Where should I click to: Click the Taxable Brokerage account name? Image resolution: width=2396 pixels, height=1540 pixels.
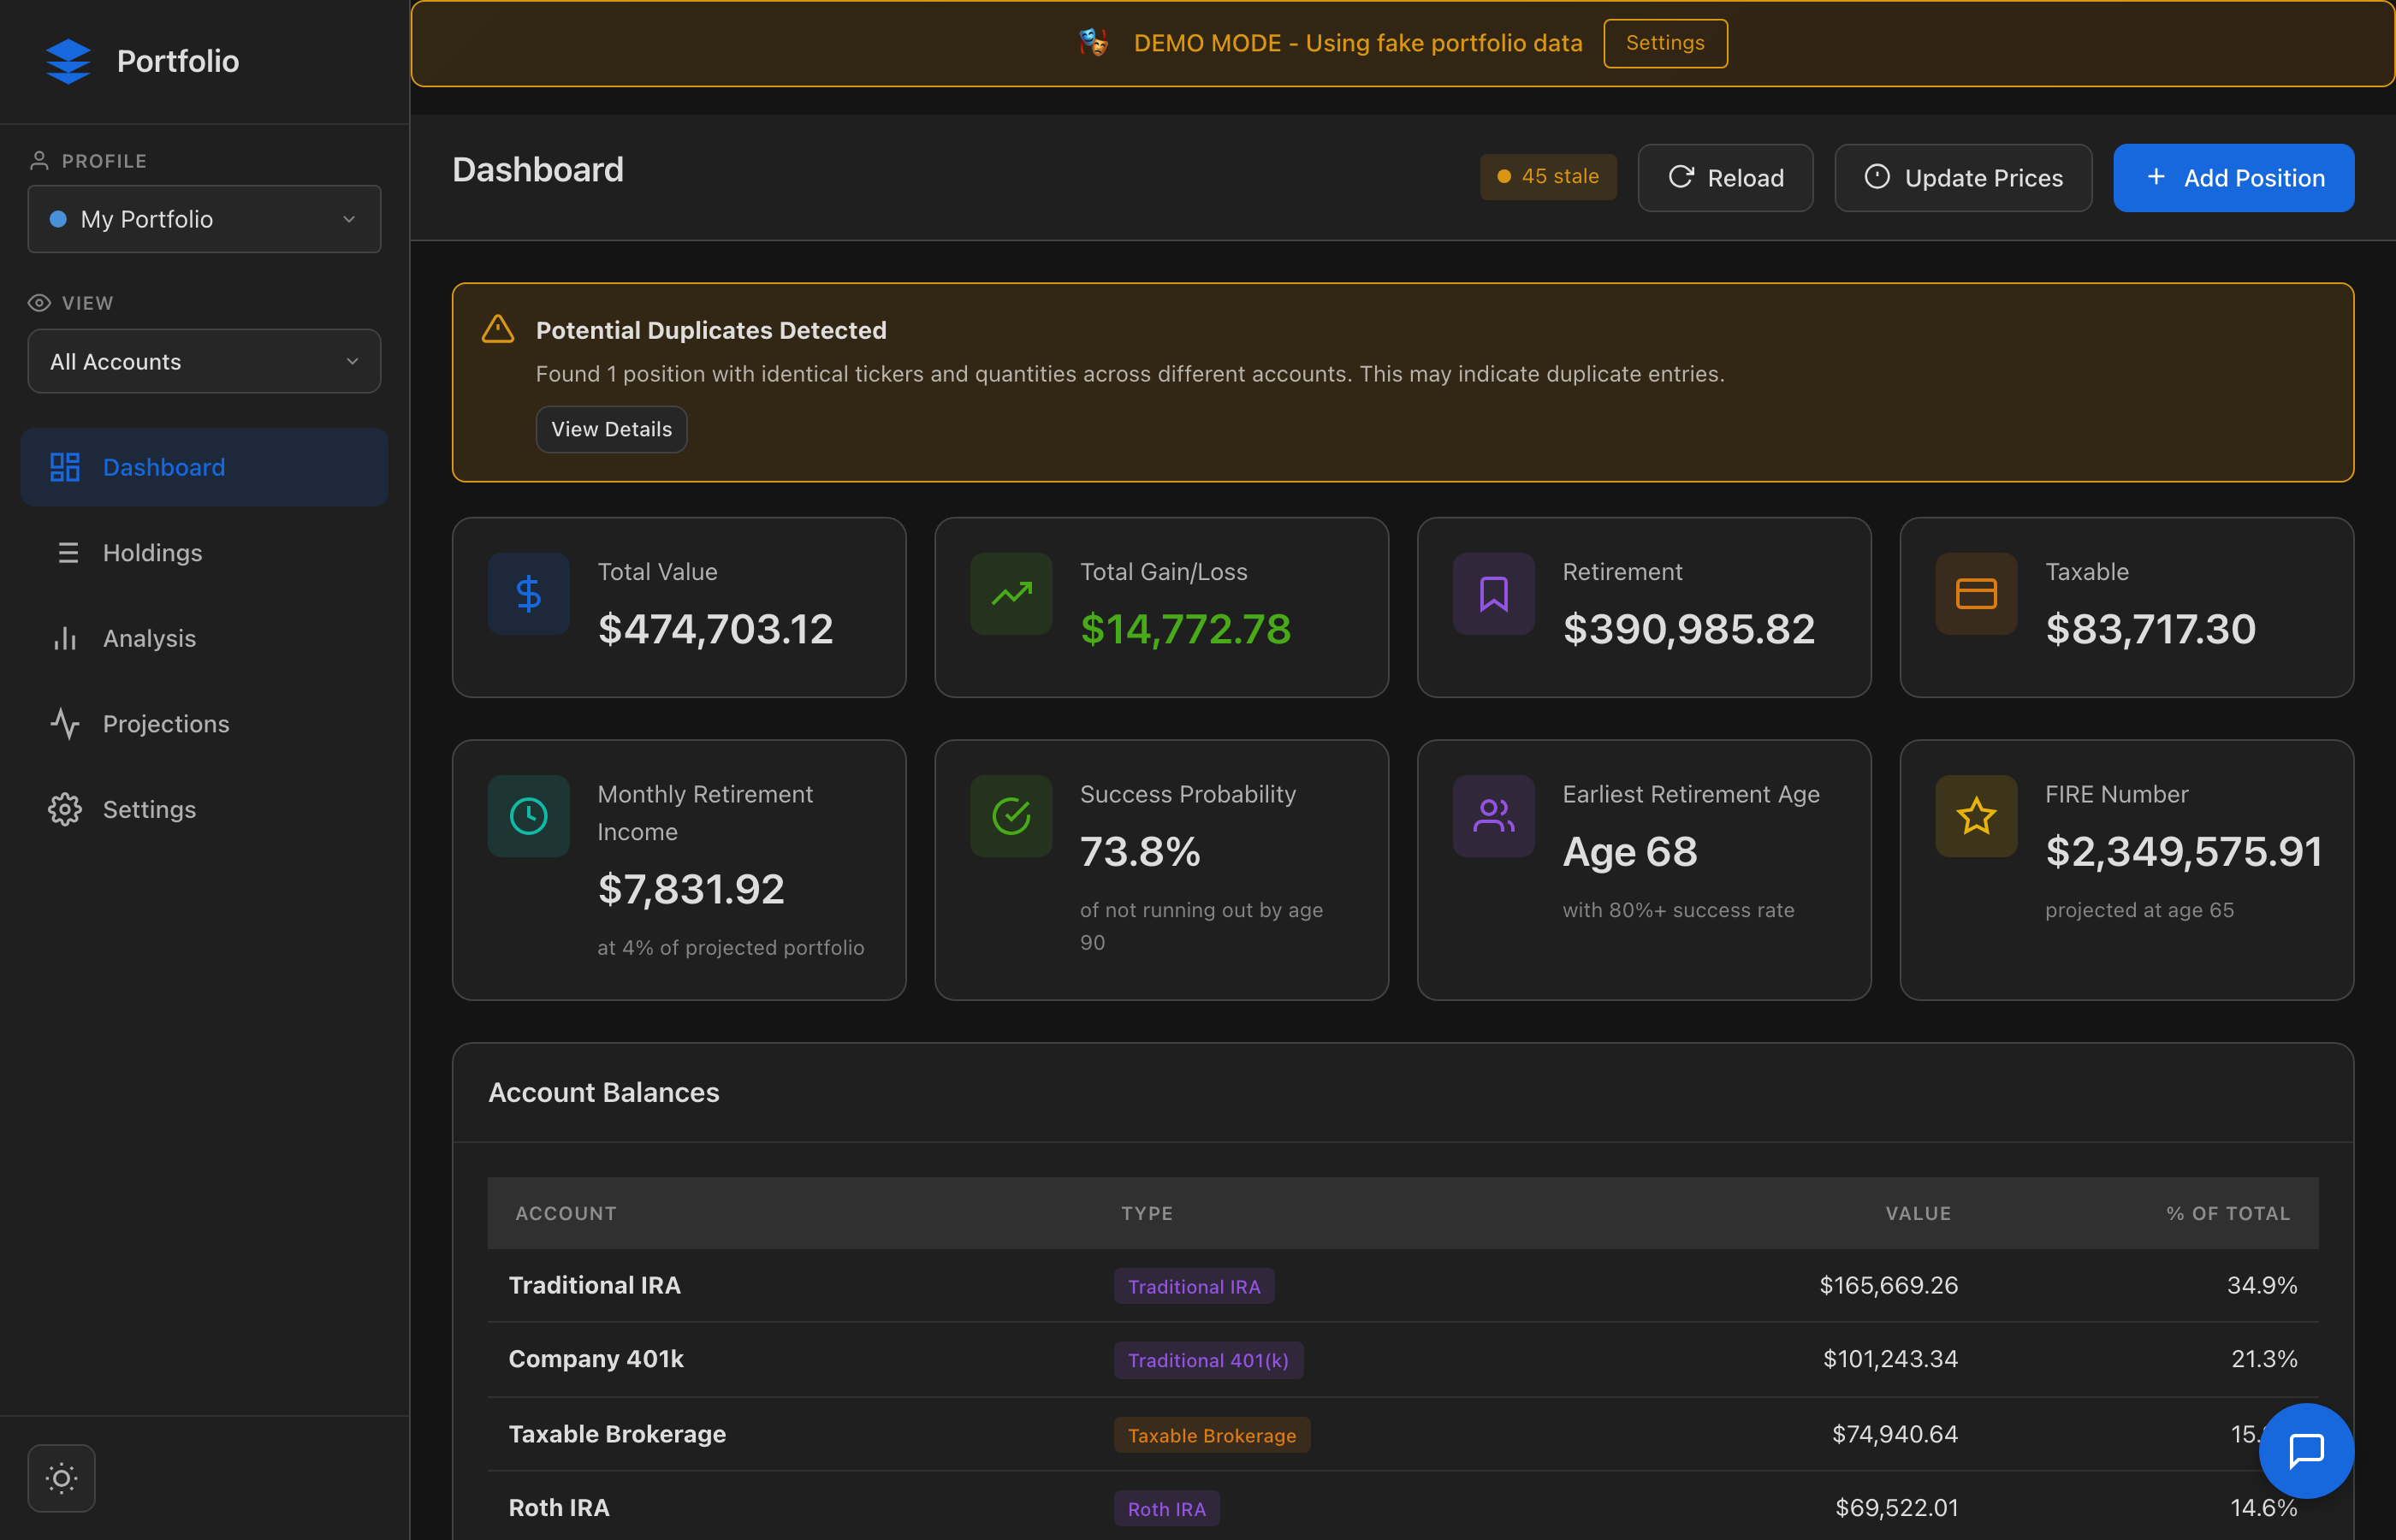tap(617, 1434)
